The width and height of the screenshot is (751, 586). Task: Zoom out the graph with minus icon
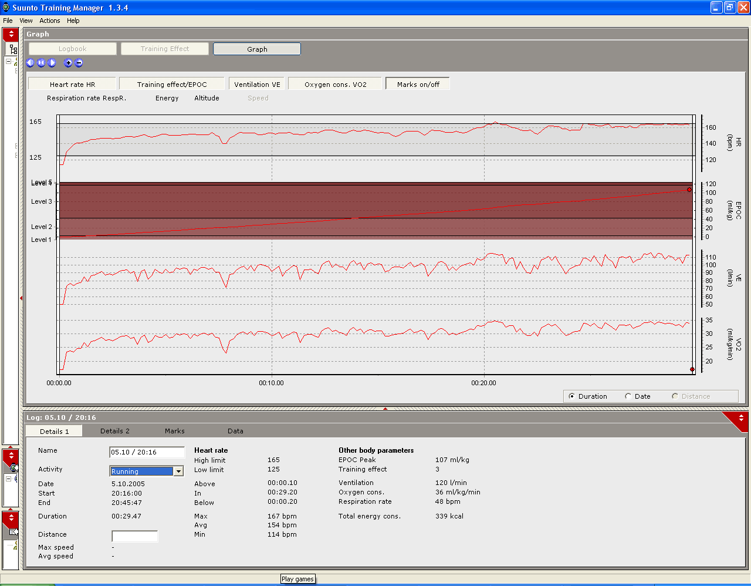(79, 63)
